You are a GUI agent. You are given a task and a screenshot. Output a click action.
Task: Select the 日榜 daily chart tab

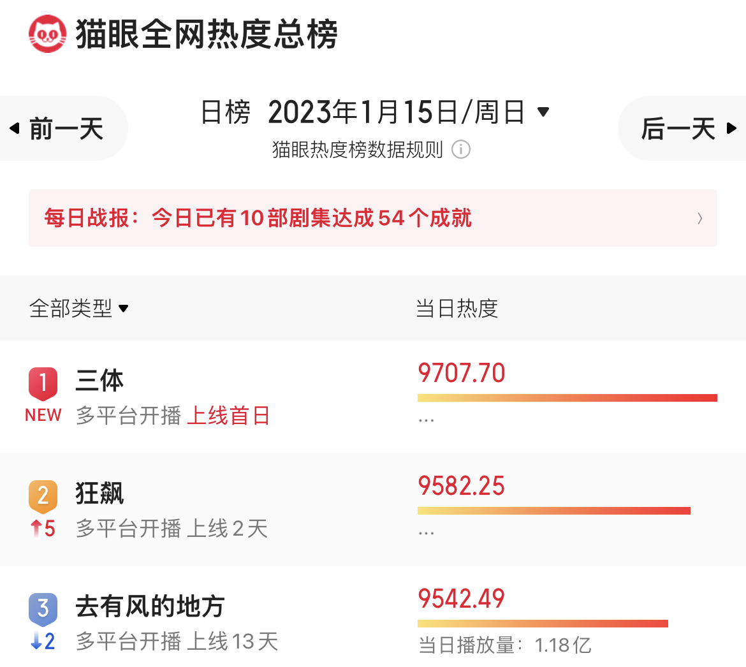pyautogui.click(x=226, y=113)
